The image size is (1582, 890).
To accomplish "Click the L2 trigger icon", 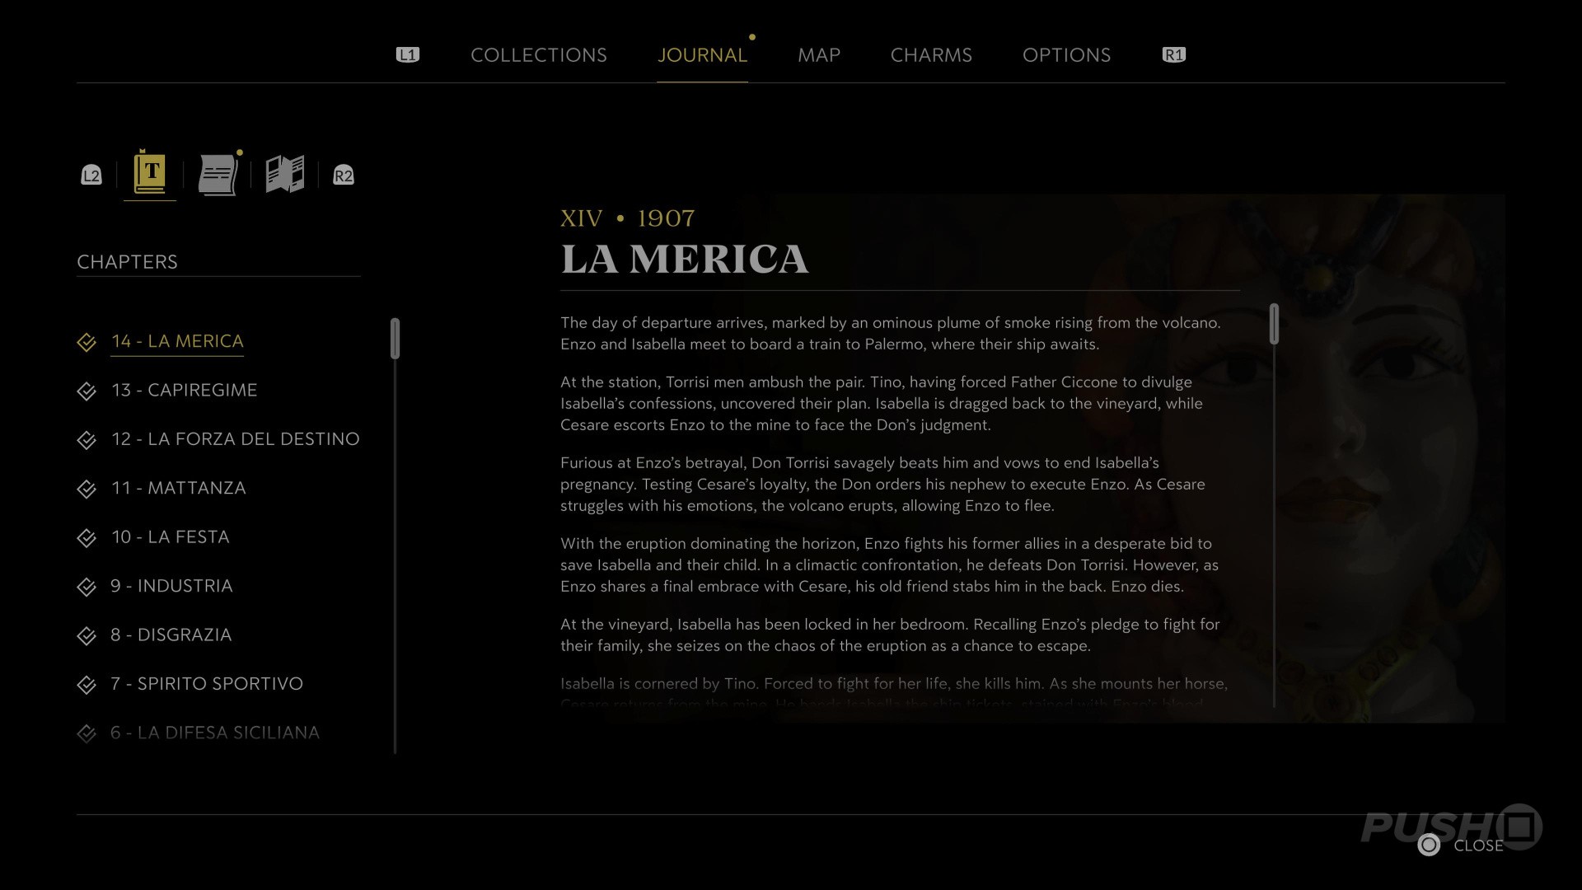I will click(91, 176).
